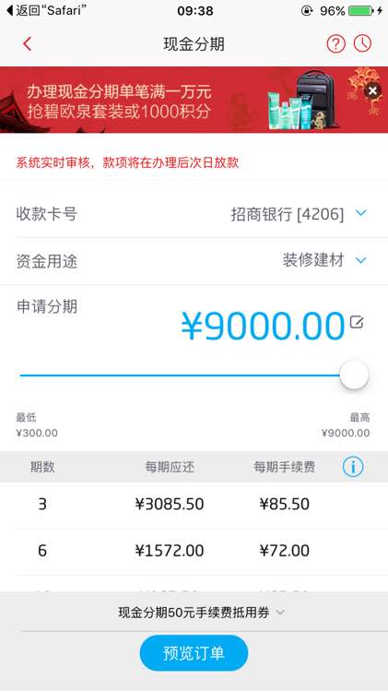
Task: Tap the ¥9000.00 amount field
Action: coord(263,326)
